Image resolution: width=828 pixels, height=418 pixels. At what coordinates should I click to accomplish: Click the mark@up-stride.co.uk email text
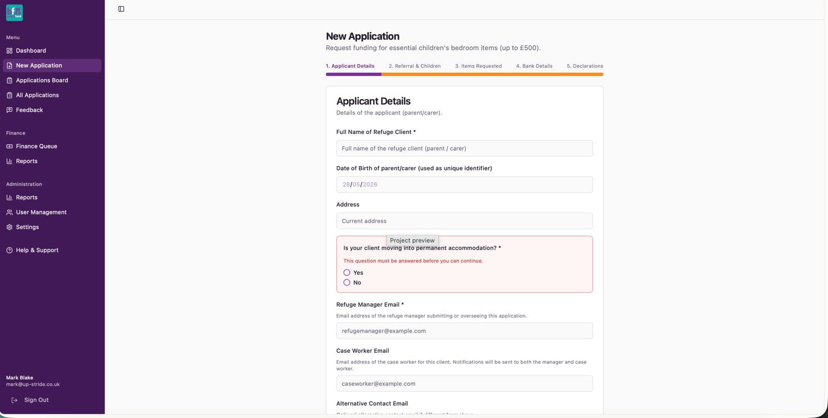click(33, 384)
